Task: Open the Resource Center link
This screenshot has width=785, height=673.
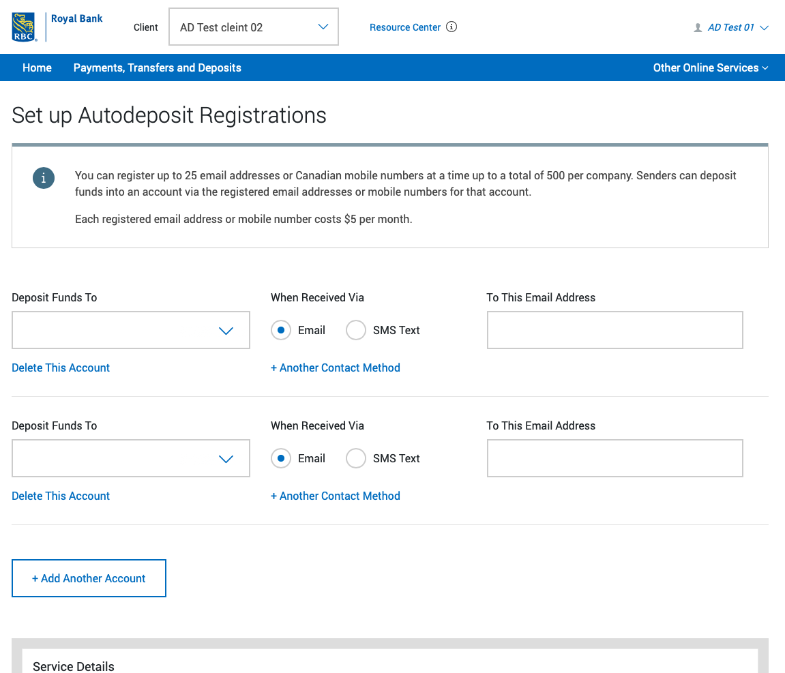Action: coord(405,27)
